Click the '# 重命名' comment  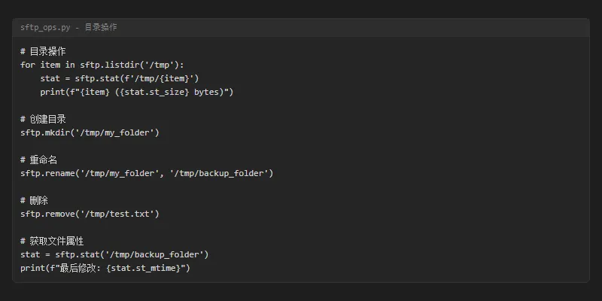coord(39,160)
